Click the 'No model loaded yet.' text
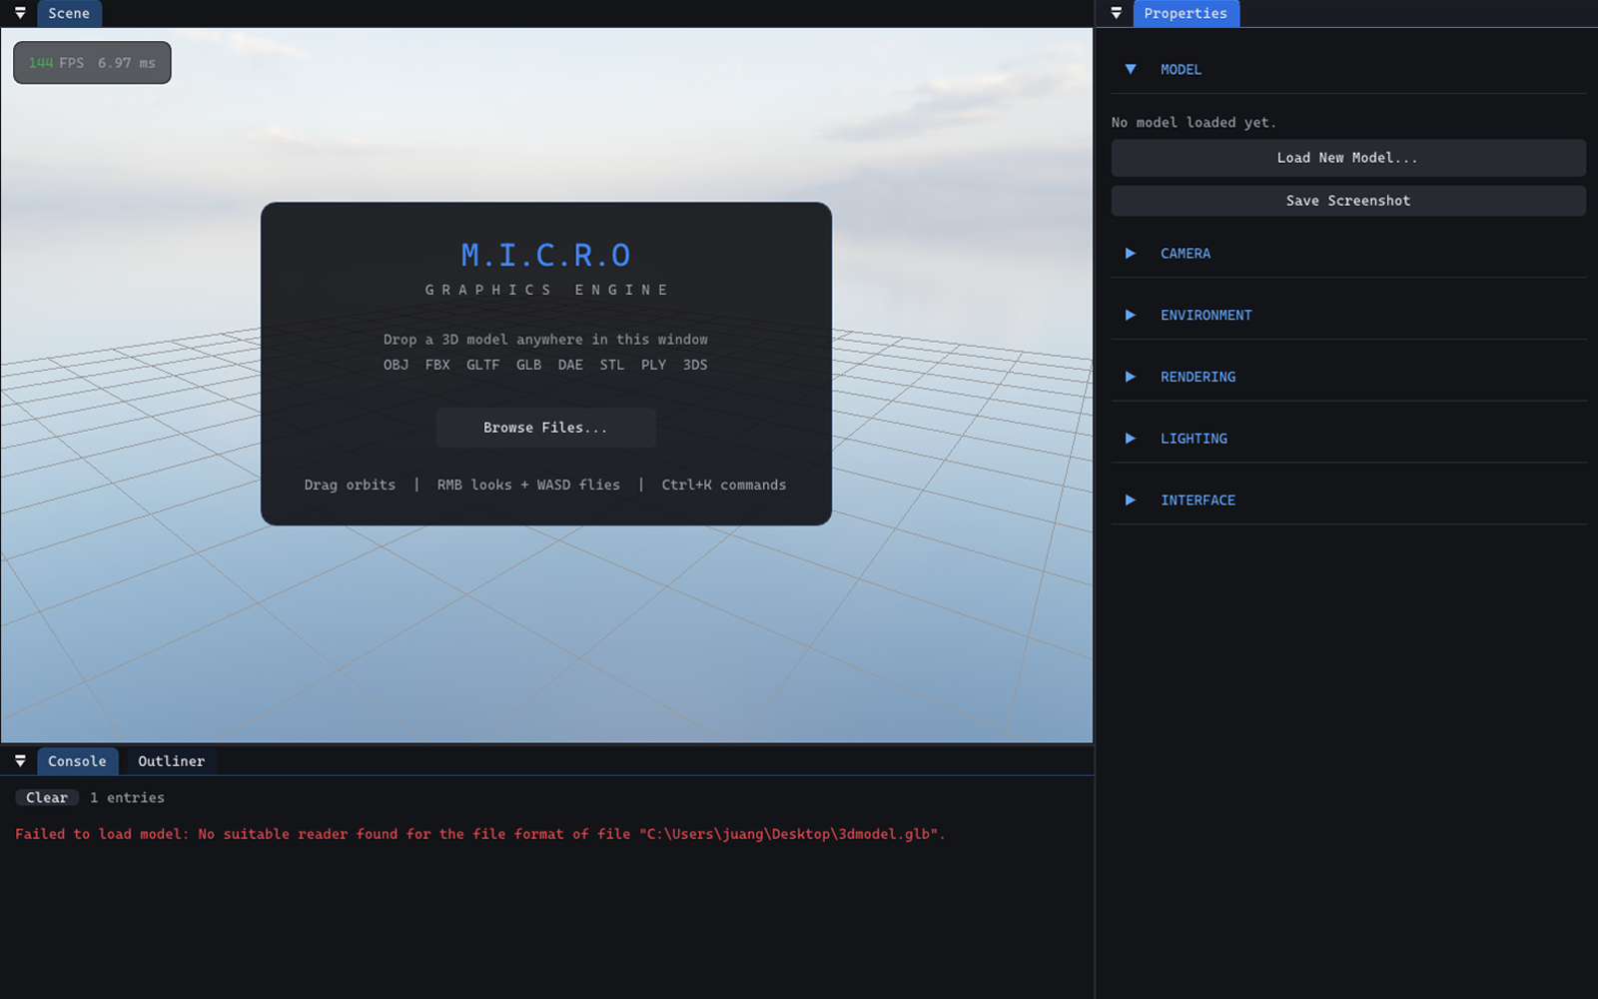Image resolution: width=1598 pixels, height=999 pixels. (x=1194, y=123)
